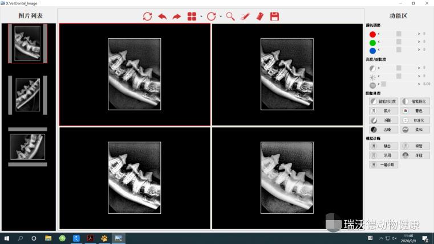Click the 着色 colorize button
Image resolution: width=434 pixels, height=244 pixels.
pyautogui.click(x=415, y=111)
